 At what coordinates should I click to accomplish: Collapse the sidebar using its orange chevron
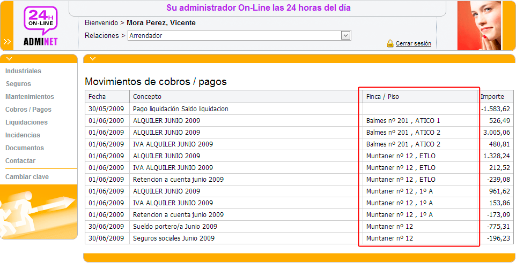click(9, 58)
